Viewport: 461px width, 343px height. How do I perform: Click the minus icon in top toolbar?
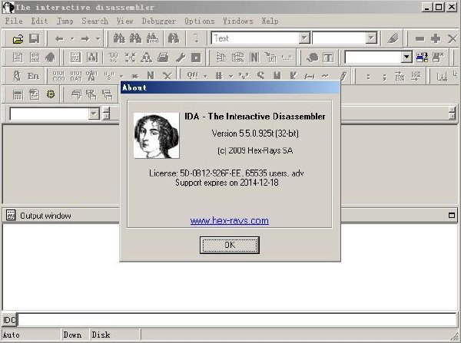point(420,38)
